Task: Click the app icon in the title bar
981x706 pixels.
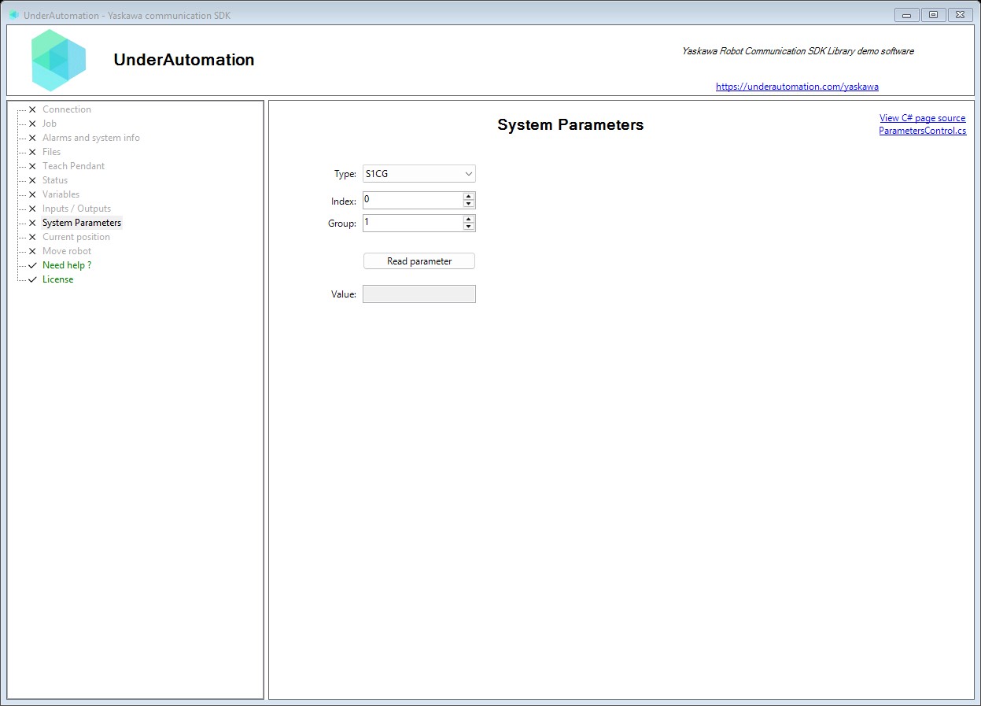Action: 14,15
